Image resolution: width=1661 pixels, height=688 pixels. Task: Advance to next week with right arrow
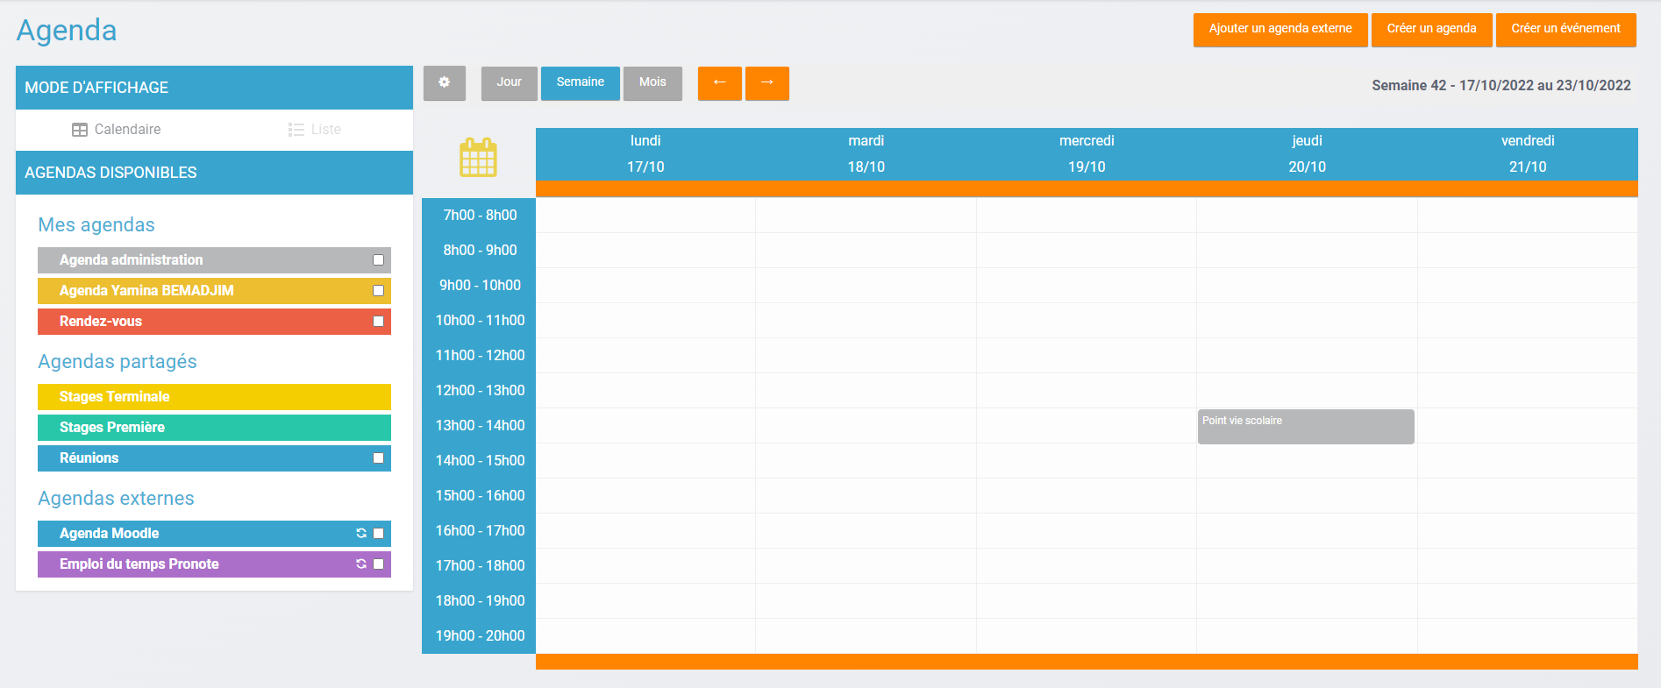click(x=766, y=83)
